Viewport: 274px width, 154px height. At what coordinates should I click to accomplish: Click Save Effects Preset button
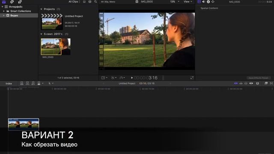pyautogui.click(x=259, y=78)
